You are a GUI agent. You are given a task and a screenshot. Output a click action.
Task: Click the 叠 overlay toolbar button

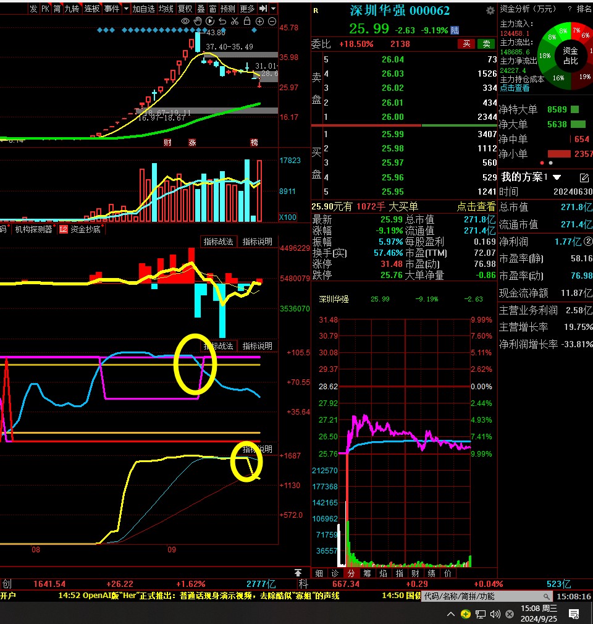pos(201,9)
